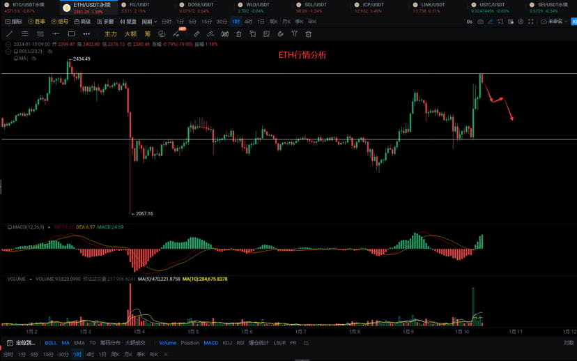
Task: Open the 指标 indicators menu
Action: pos(14,22)
